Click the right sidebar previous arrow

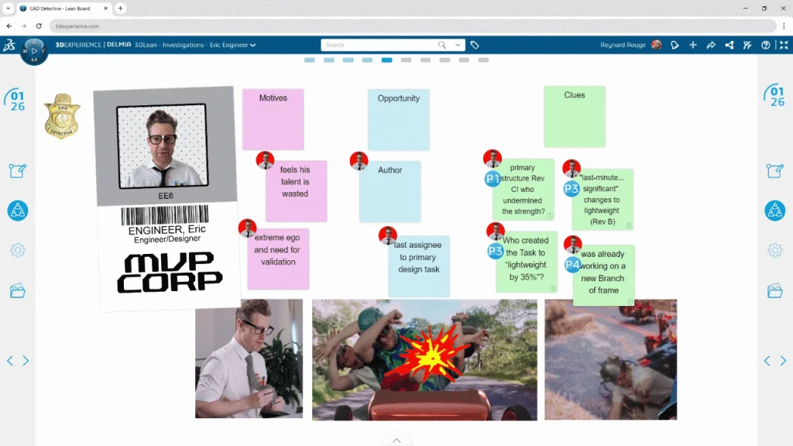[767, 361]
